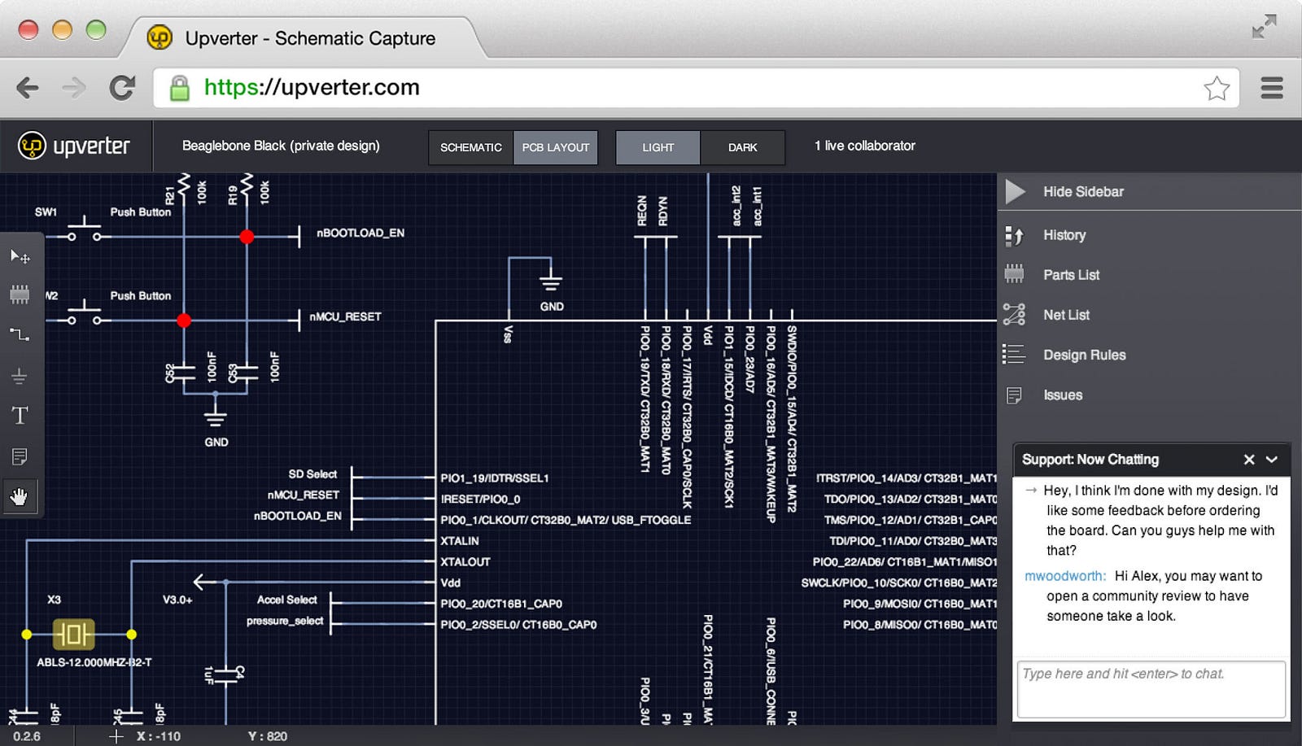Click the XTALIN pin label
This screenshot has width=1302, height=746.
click(460, 541)
